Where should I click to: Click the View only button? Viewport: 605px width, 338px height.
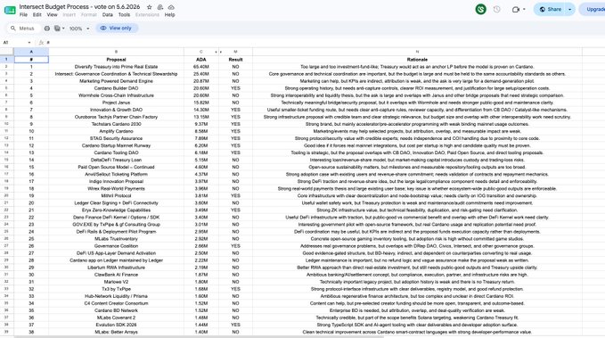116,29
